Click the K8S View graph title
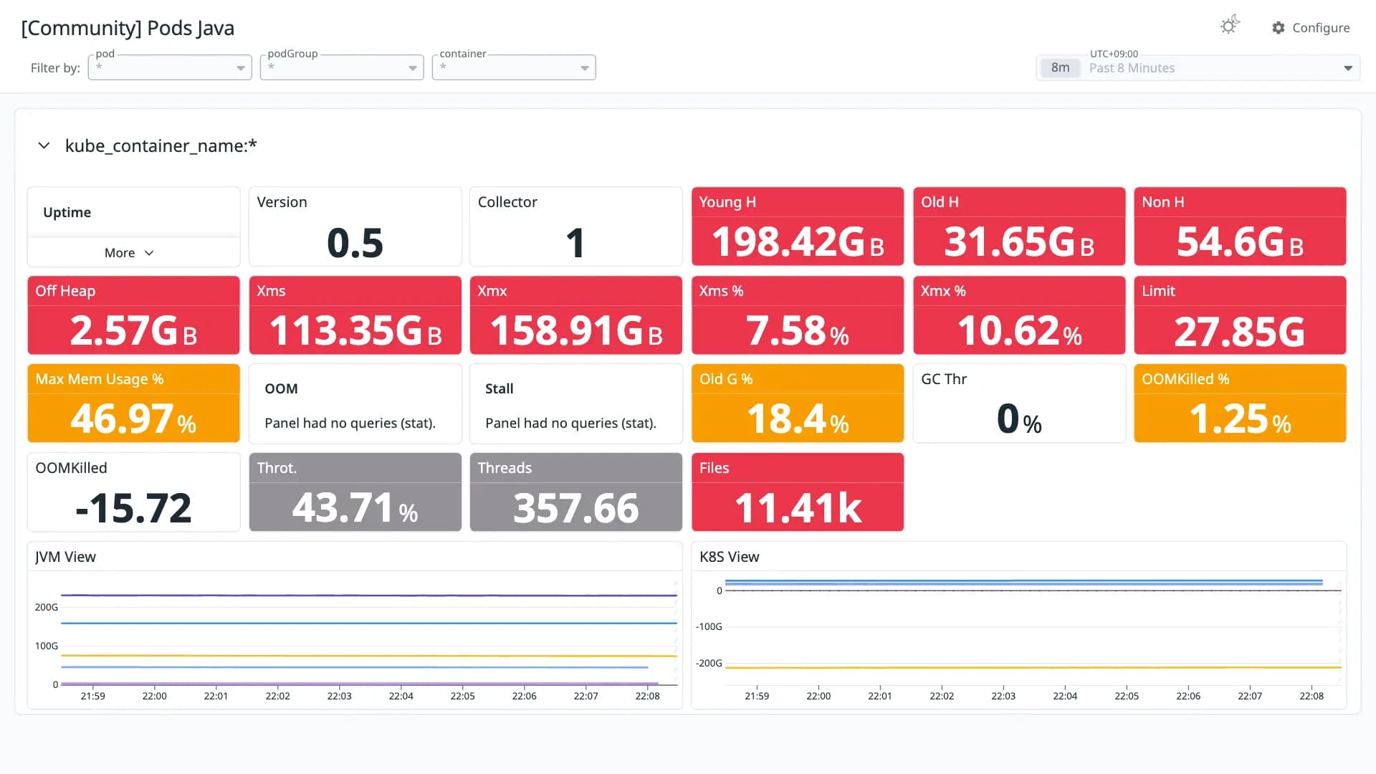The height and width of the screenshot is (774, 1376). point(729,557)
